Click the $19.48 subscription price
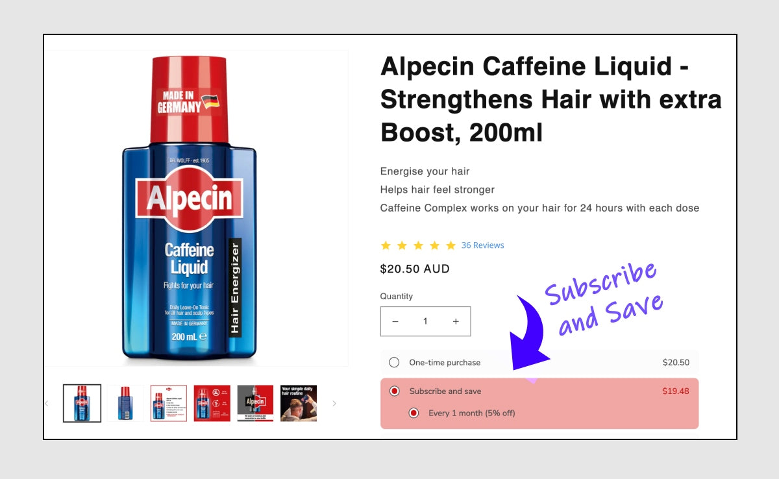 tap(676, 391)
